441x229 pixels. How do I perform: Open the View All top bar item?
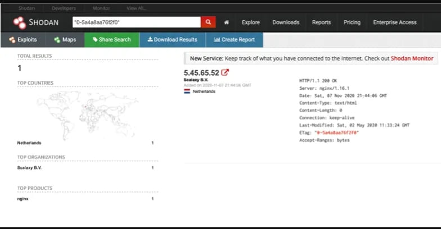tap(136, 8)
